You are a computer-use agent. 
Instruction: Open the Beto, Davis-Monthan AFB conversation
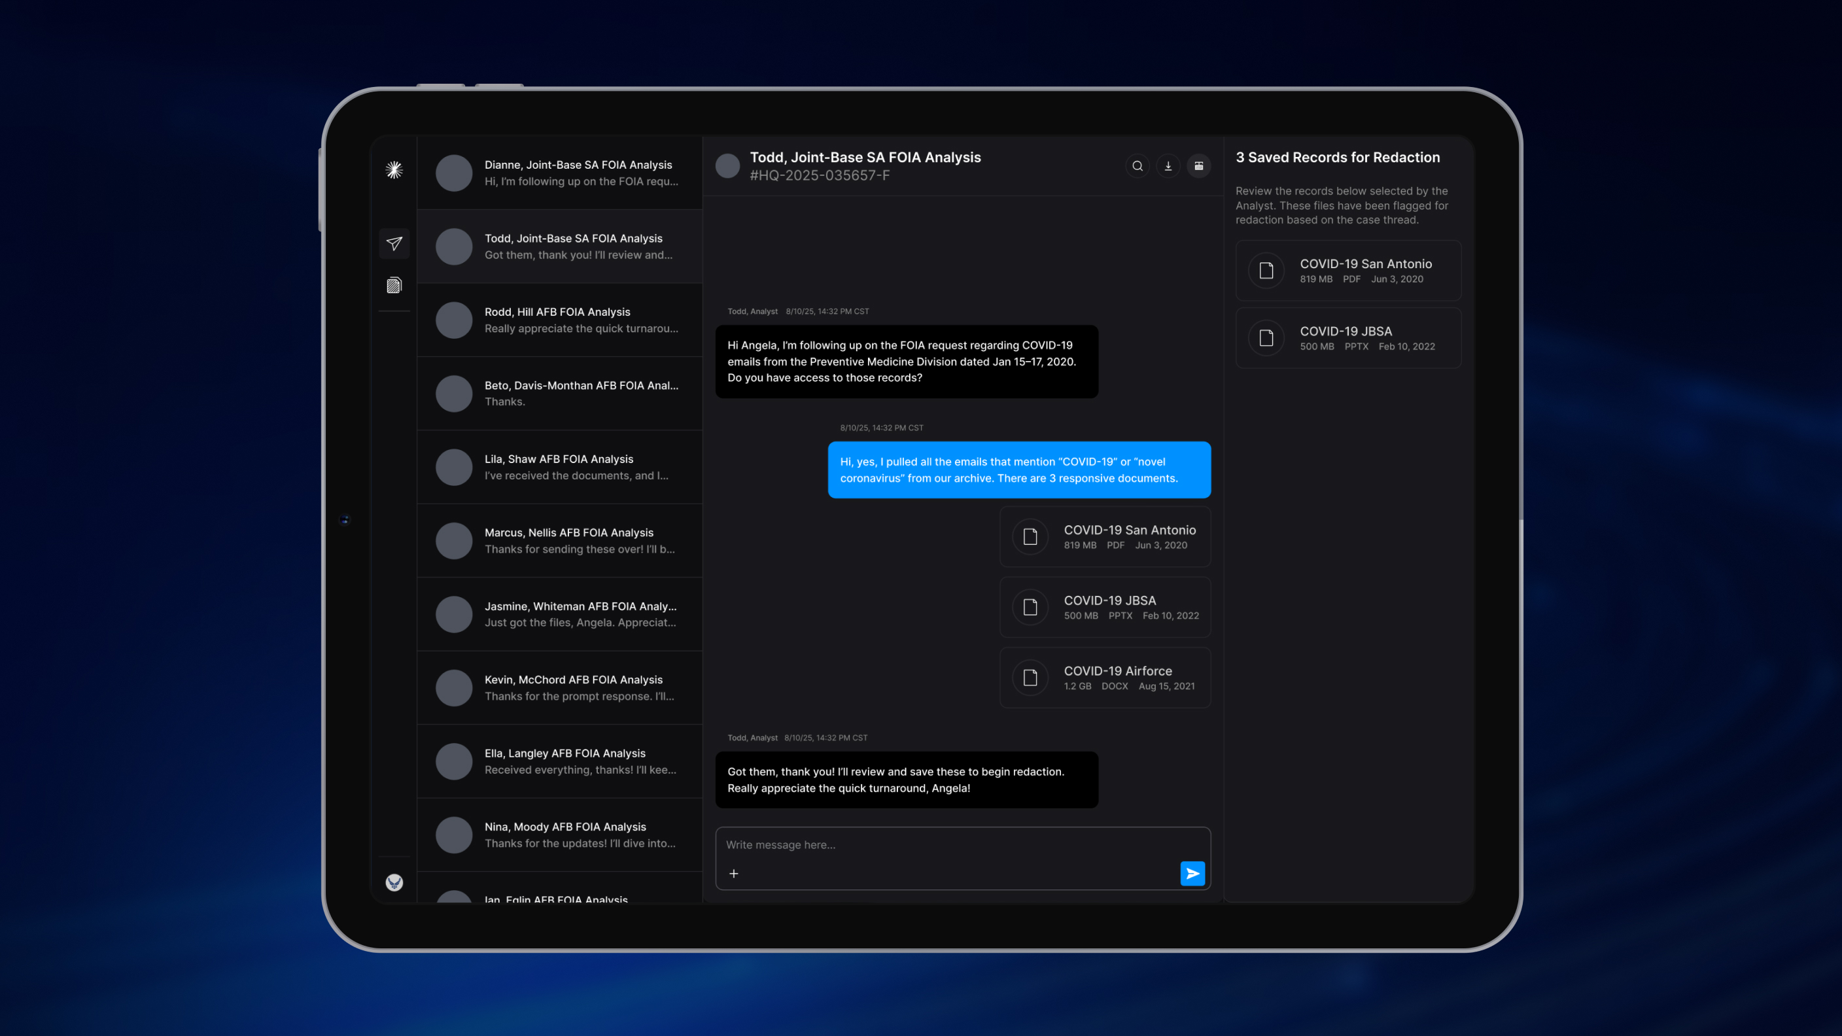click(x=560, y=394)
